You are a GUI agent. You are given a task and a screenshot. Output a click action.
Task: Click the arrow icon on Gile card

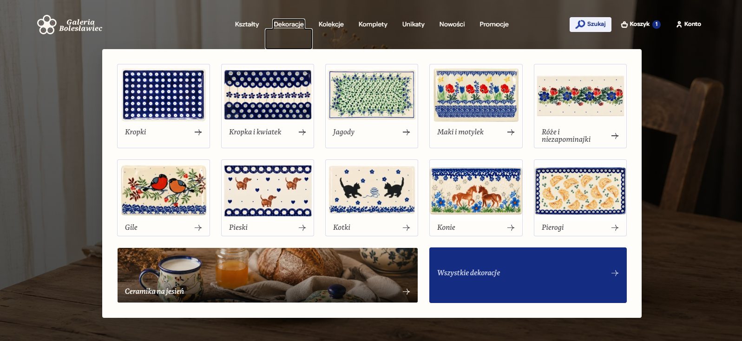(x=198, y=227)
